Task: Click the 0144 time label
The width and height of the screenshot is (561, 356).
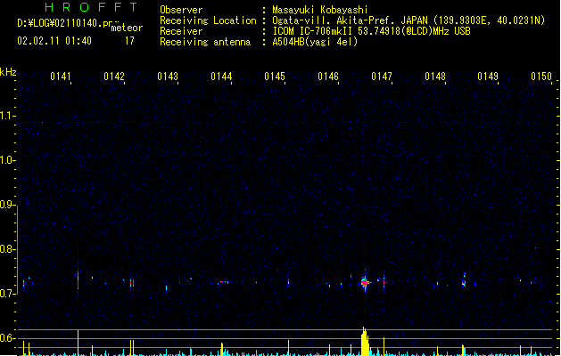Action: (221, 77)
